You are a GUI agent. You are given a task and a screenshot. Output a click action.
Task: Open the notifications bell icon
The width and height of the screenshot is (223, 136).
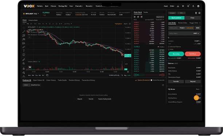click(x=188, y=6)
